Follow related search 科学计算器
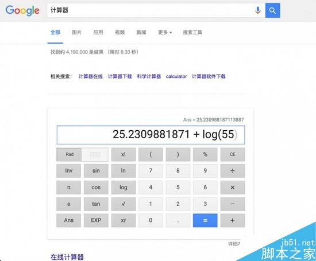This screenshot has width=316, height=261. 149,76
